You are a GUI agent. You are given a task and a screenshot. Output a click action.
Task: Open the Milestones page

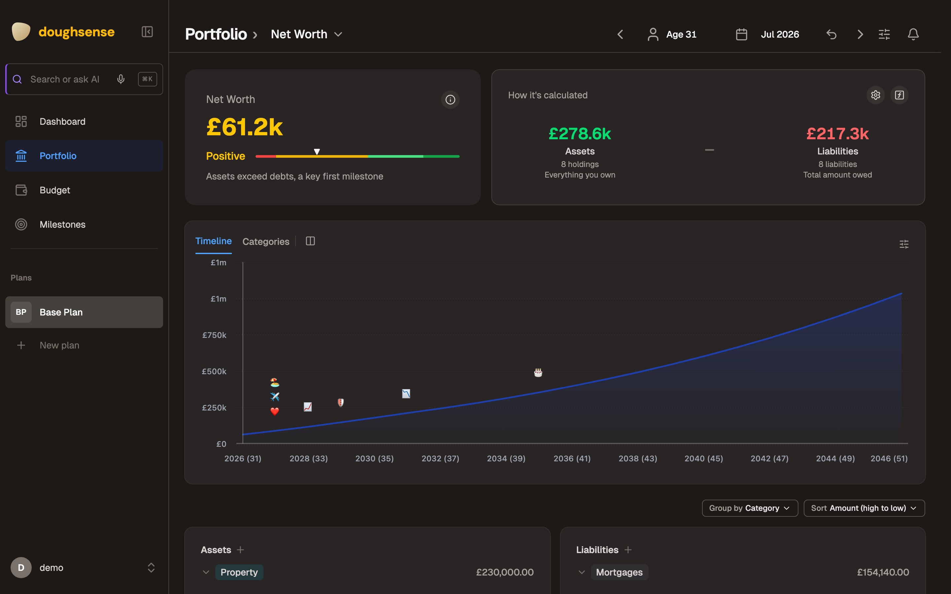tap(84, 224)
